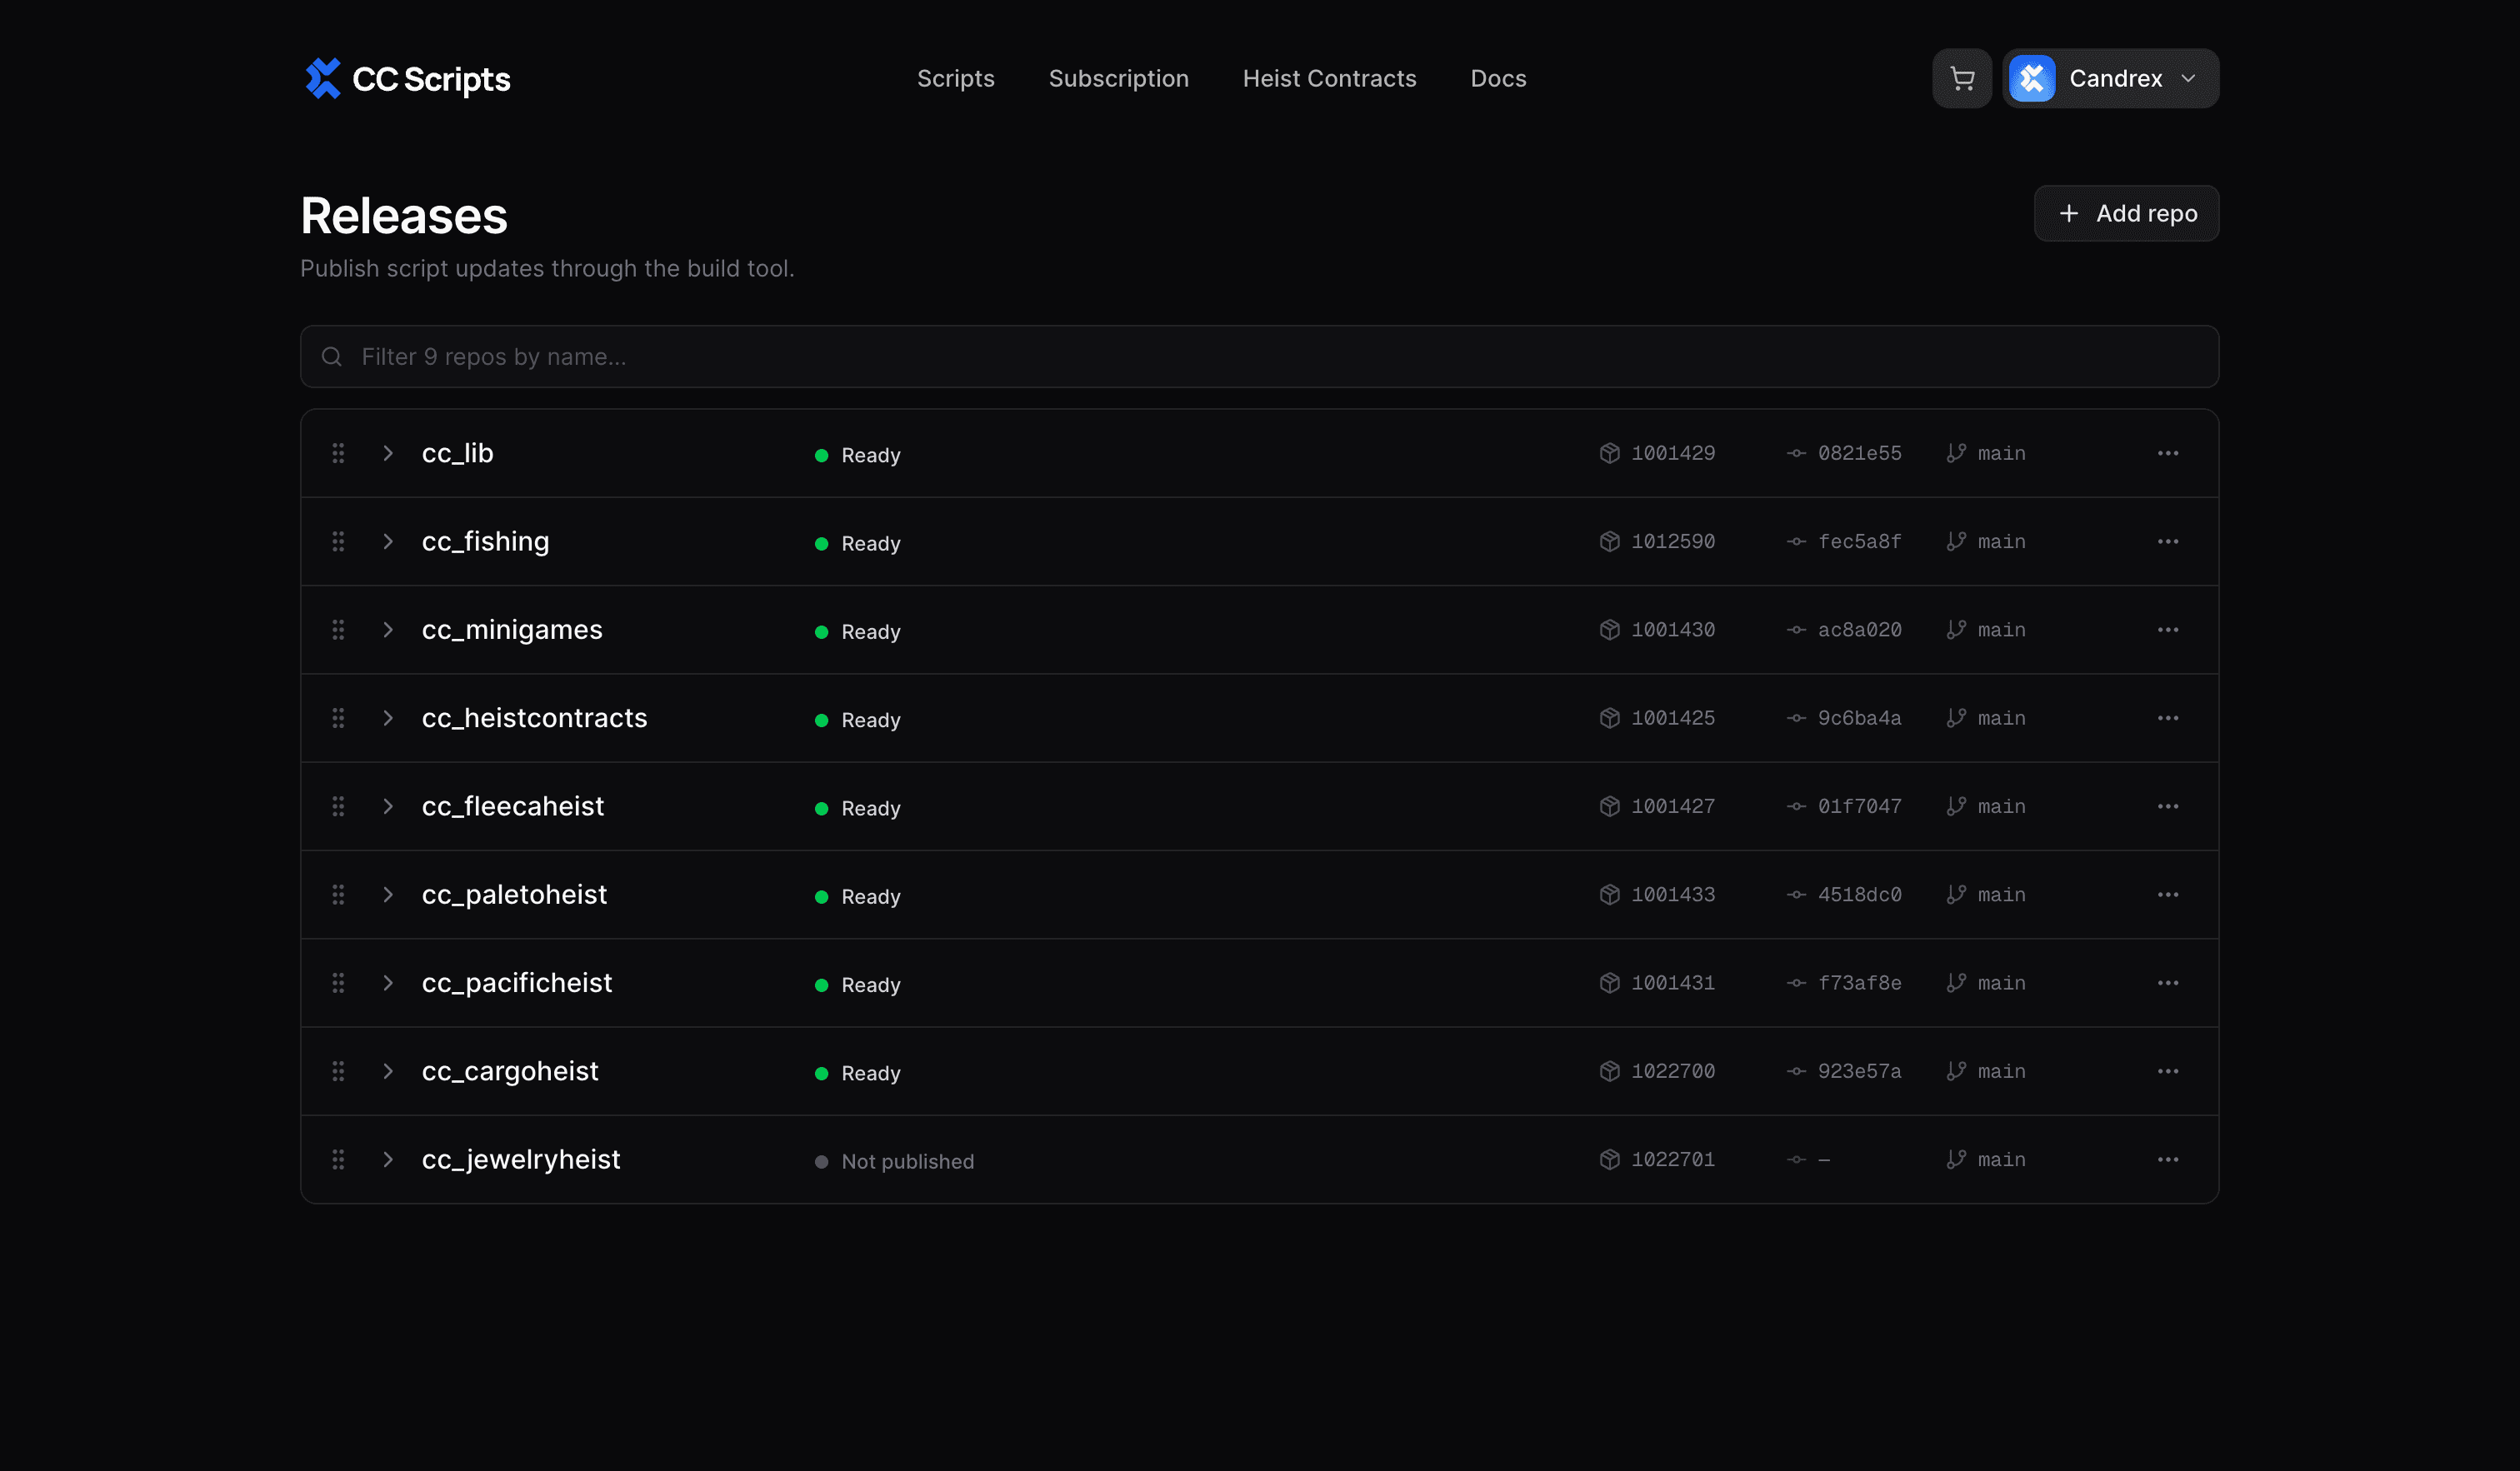Navigate to Heist Contracts
This screenshot has width=2520, height=1471.
(1330, 78)
